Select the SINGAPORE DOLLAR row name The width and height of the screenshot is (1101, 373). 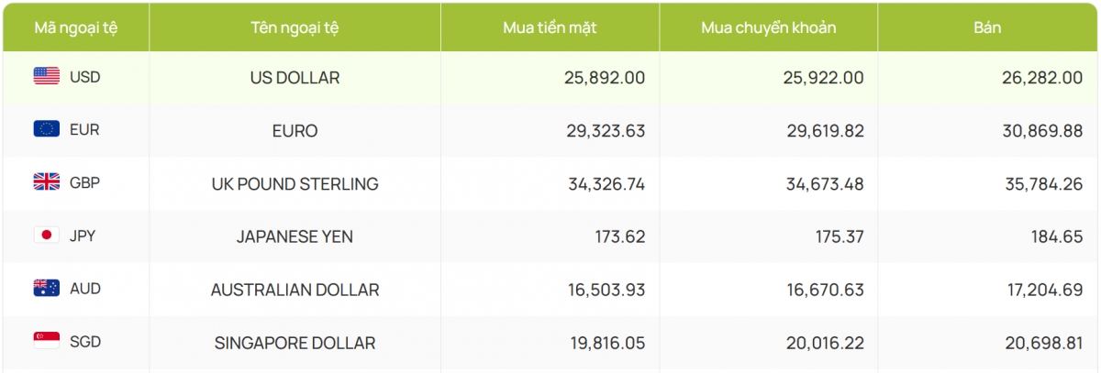pyautogui.click(x=295, y=343)
